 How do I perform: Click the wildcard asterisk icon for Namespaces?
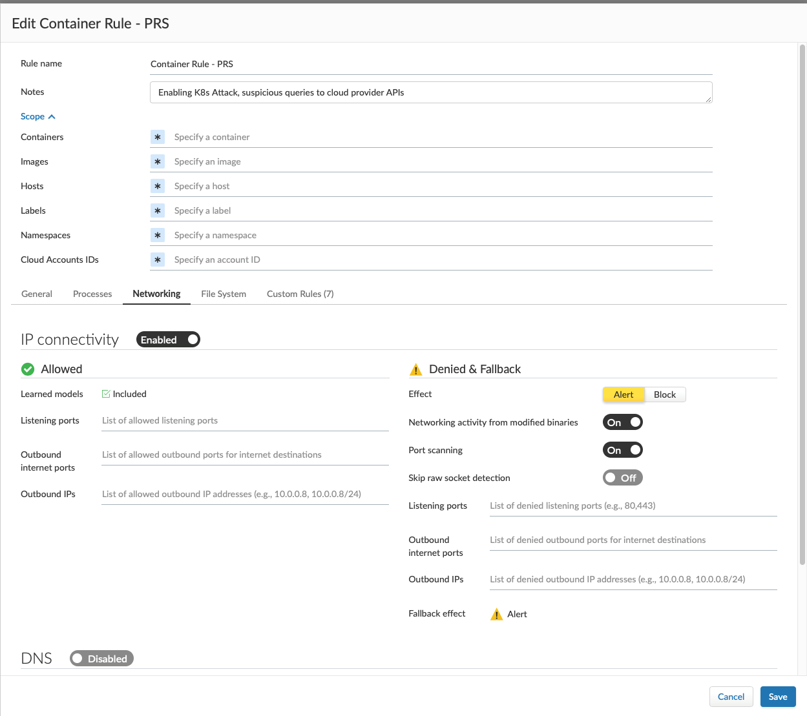point(158,235)
